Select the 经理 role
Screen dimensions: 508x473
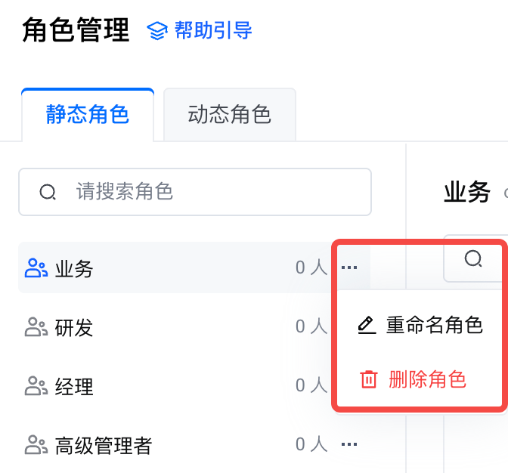(74, 387)
